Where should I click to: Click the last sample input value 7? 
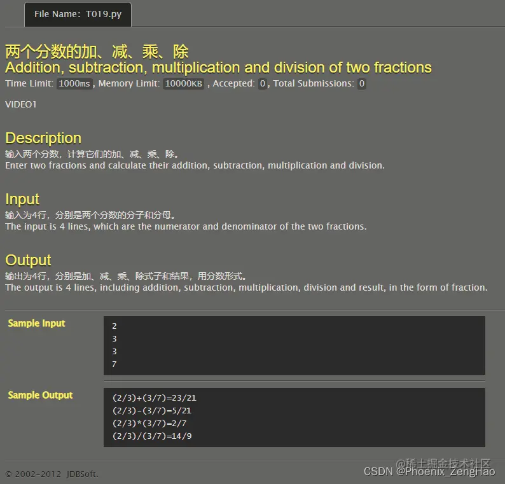point(114,364)
